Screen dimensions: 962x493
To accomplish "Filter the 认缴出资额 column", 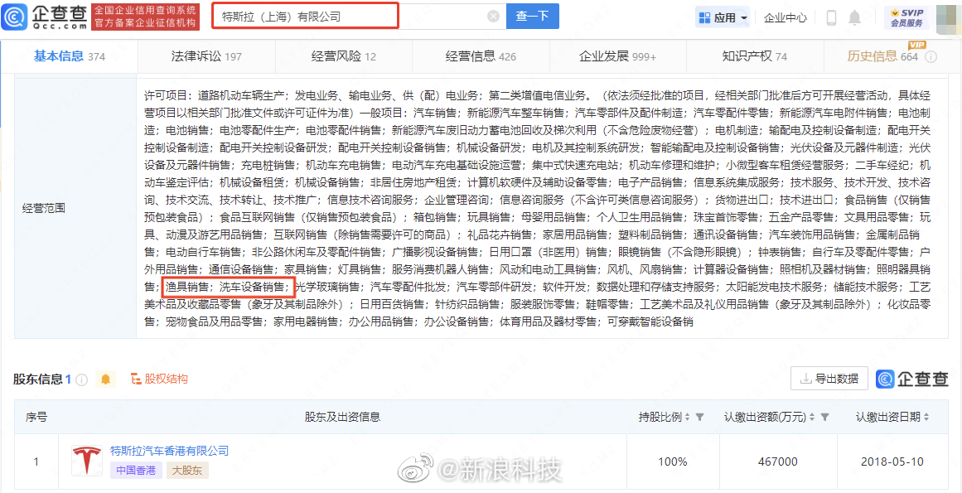I will pyautogui.click(x=825, y=417).
